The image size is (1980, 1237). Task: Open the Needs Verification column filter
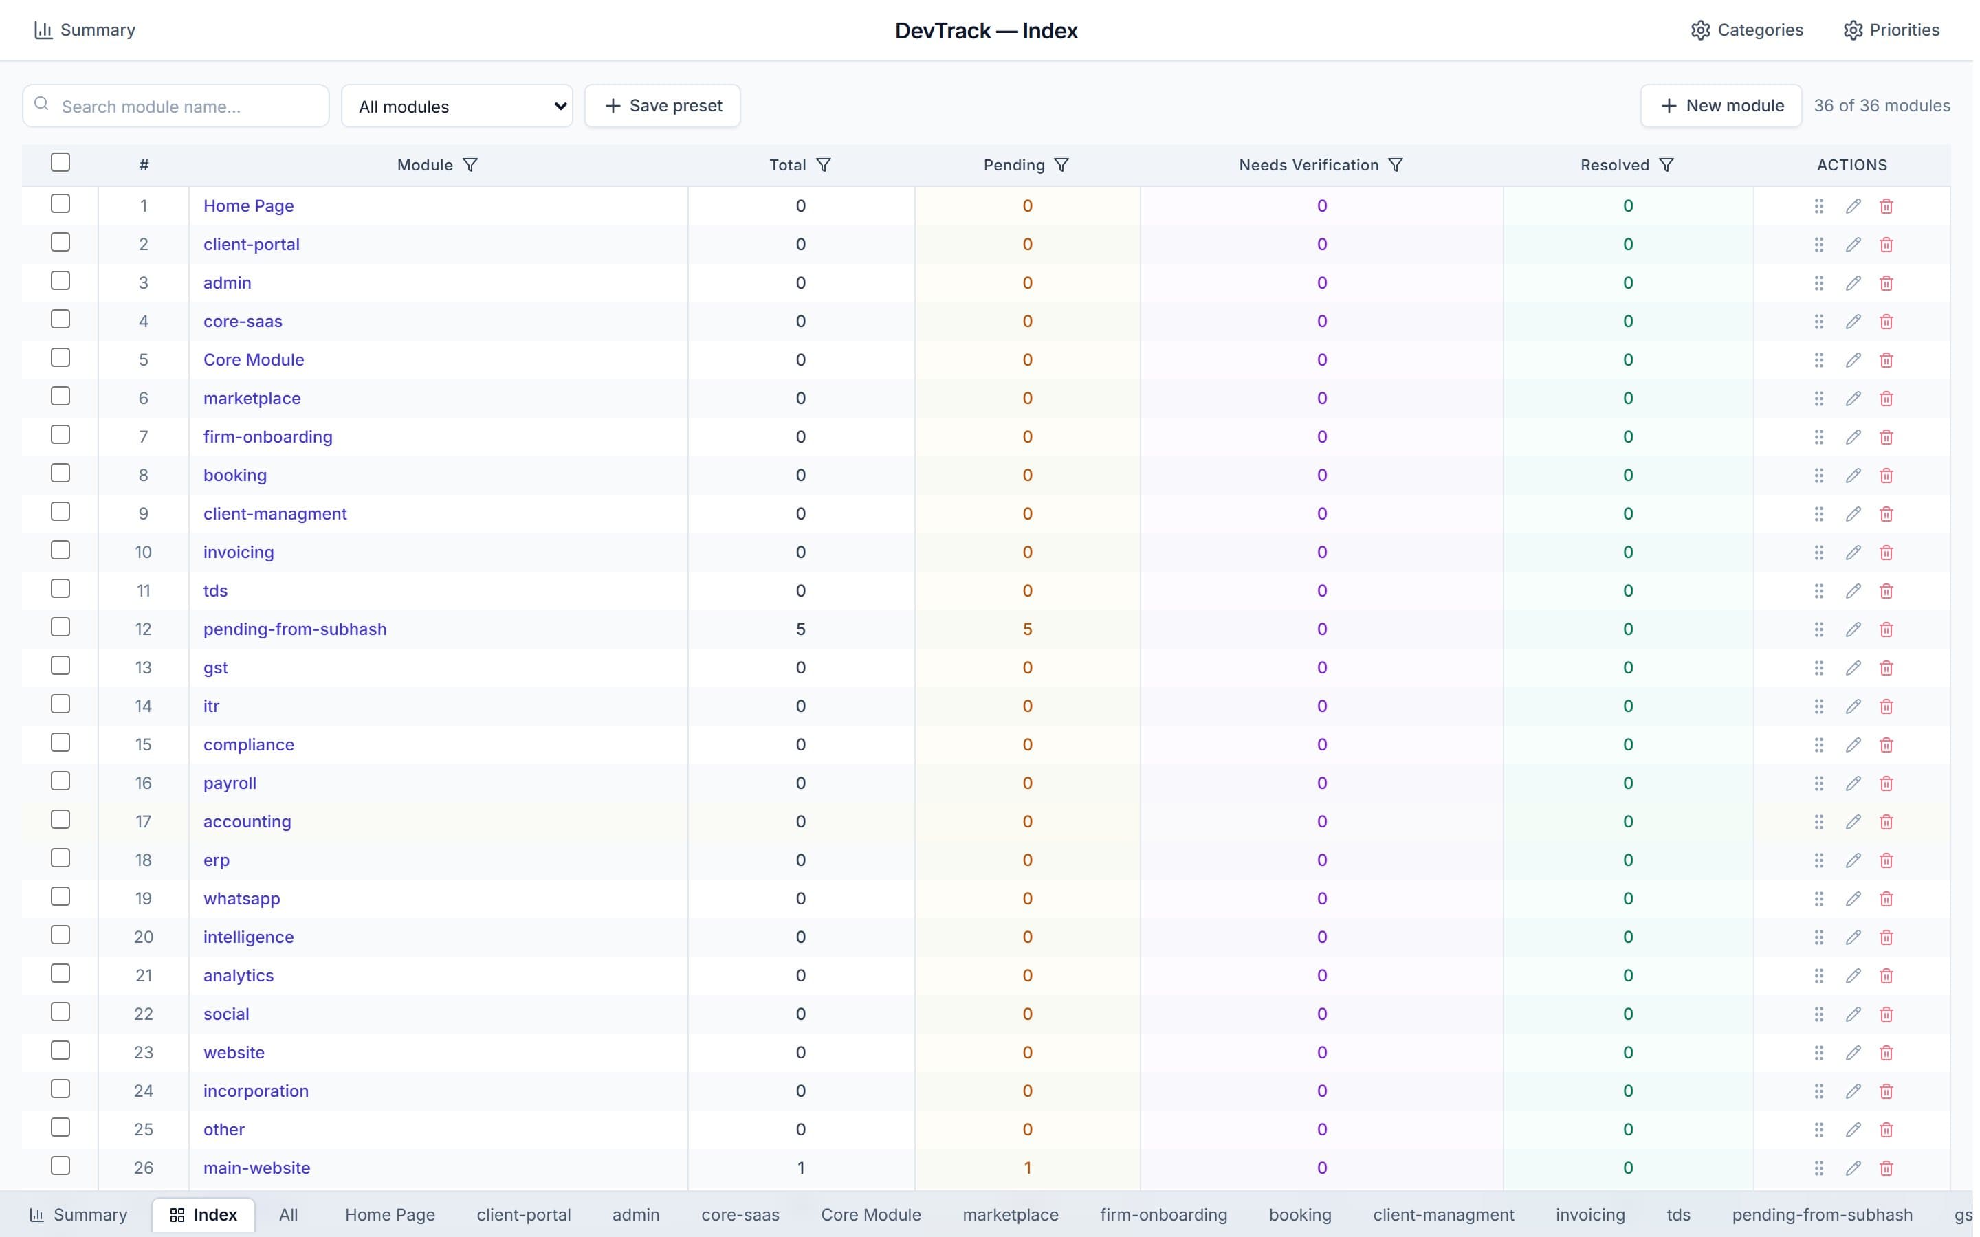pos(1395,165)
